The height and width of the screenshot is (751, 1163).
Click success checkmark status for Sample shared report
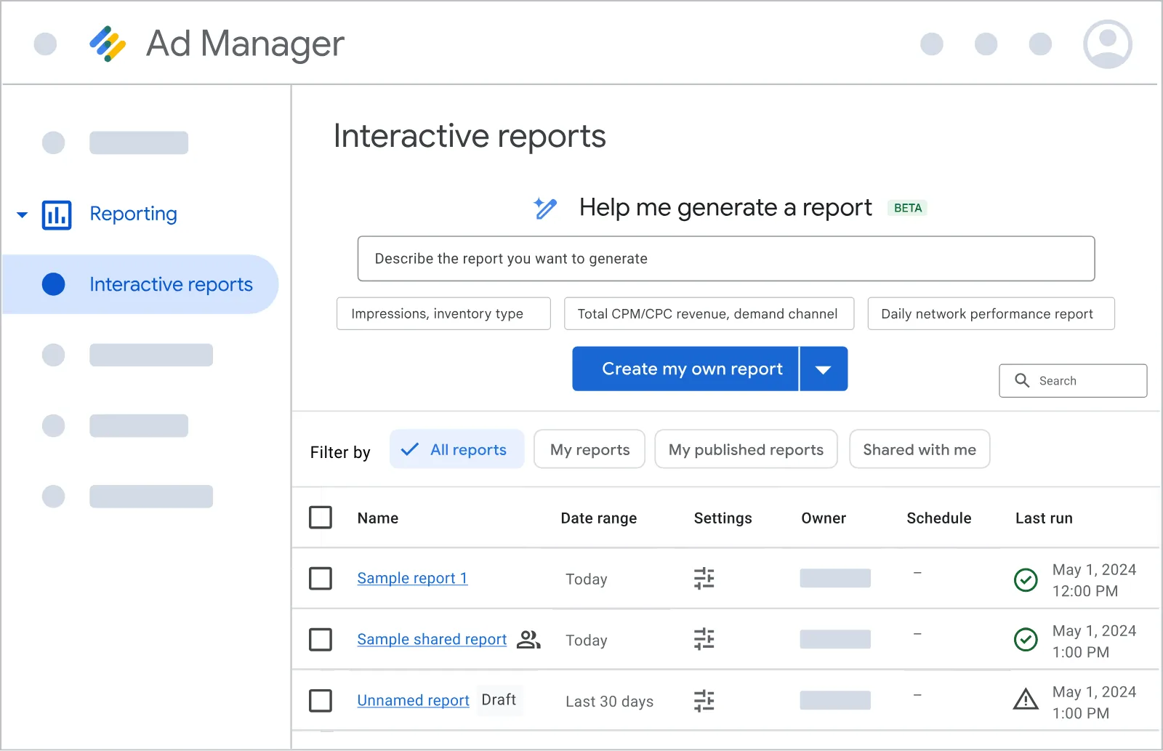[x=1026, y=640]
